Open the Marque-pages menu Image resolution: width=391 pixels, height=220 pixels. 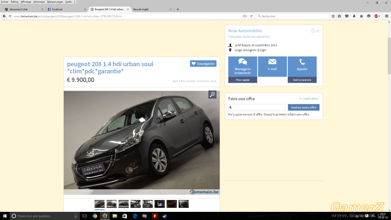pos(55,2)
